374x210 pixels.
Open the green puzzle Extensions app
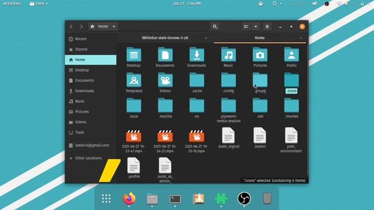[x=221, y=198]
